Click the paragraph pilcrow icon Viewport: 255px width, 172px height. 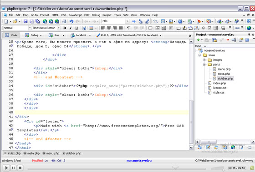click(128, 28)
